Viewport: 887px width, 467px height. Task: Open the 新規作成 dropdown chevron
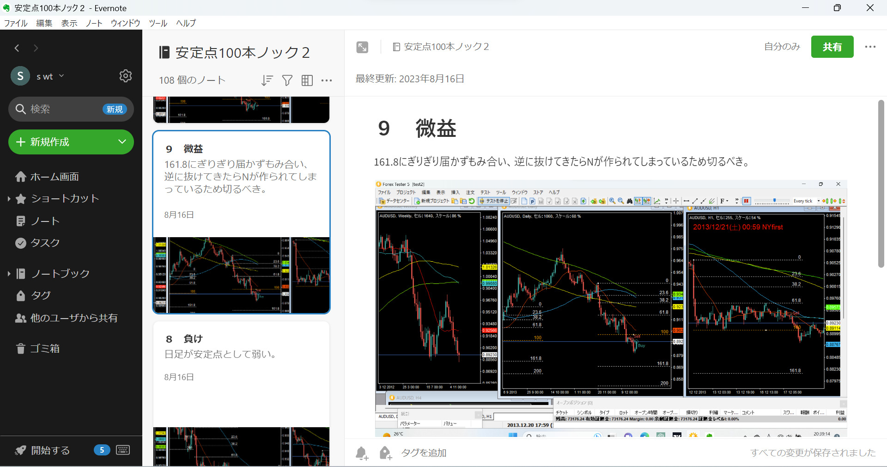pos(121,142)
